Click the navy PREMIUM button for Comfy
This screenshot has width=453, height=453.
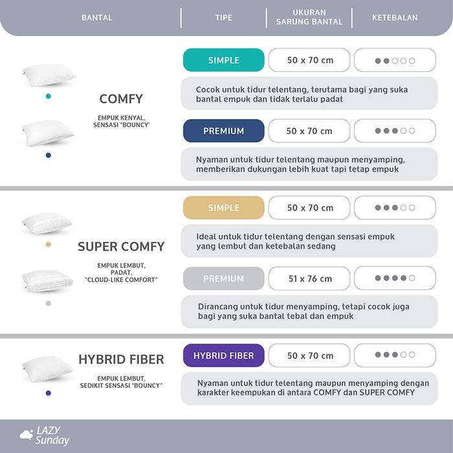coord(224,131)
